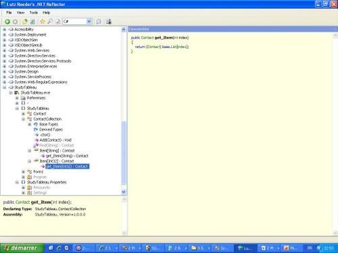Collapse the StudyTableau assembly root node
The height and width of the screenshot is (253, 338).
click(x=4, y=88)
